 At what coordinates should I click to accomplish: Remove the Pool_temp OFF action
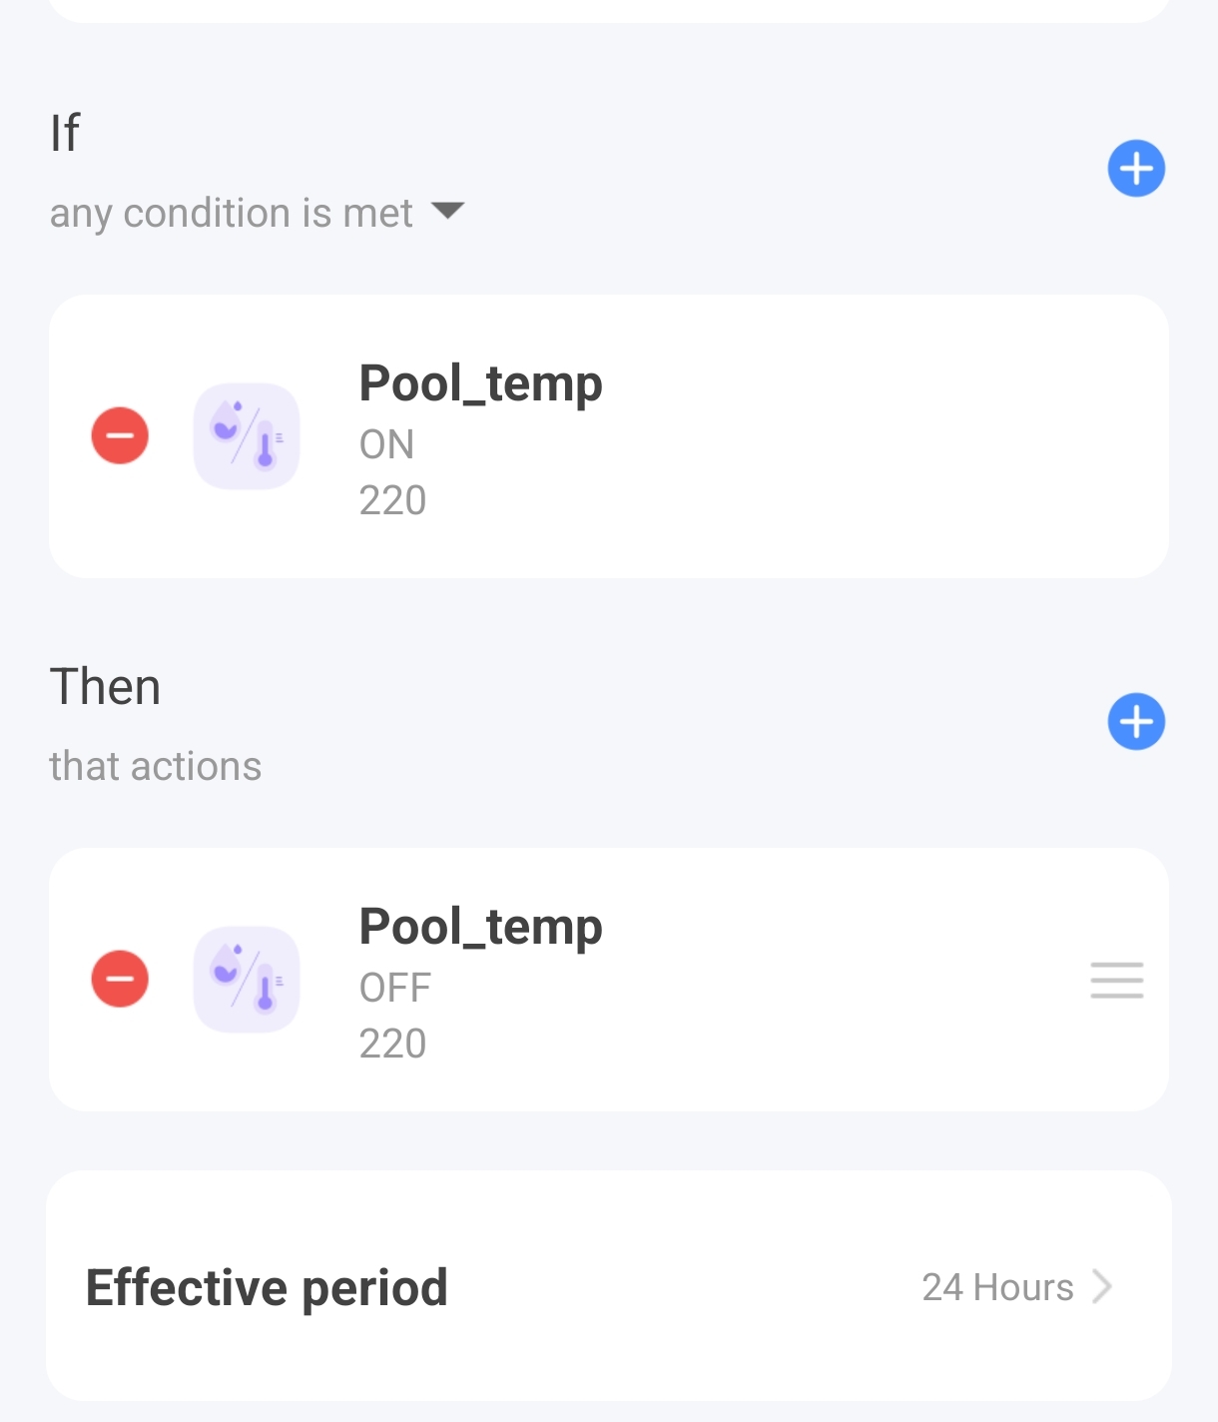tap(120, 979)
